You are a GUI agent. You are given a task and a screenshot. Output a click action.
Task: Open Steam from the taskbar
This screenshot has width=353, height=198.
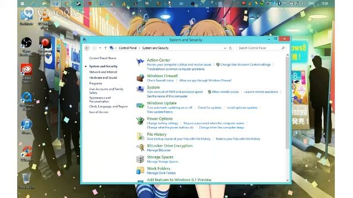pyautogui.click(x=78, y=4)
